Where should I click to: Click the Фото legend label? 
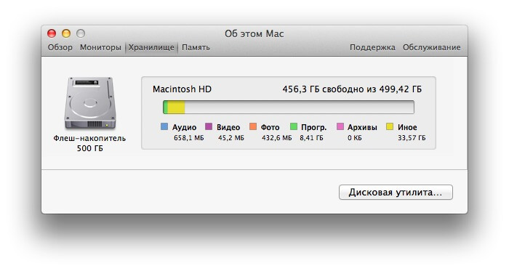point(270,127)
